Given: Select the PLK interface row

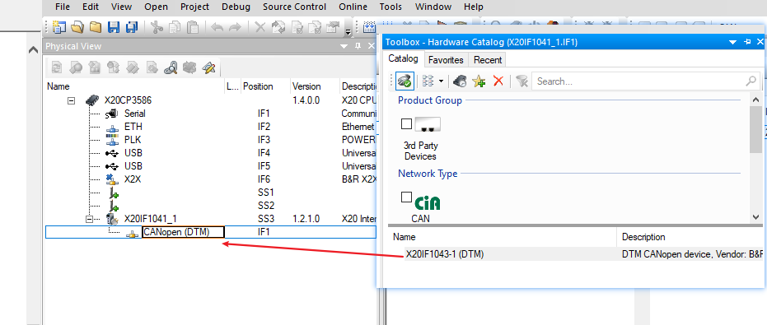Looking at the screenshot, I should [210, 140].
